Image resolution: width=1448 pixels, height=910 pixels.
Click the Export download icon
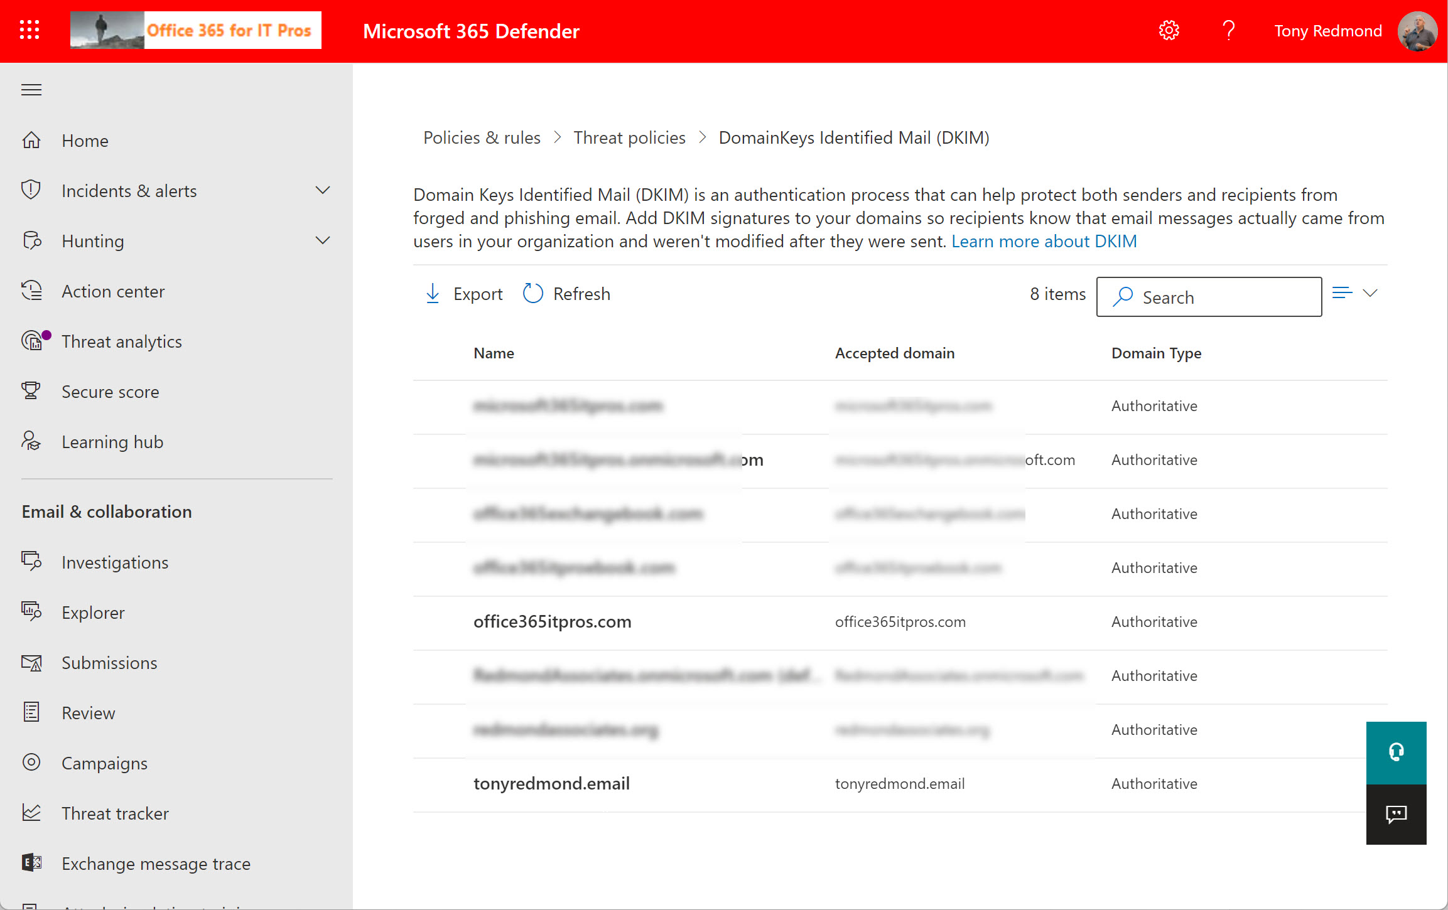(x=433, y=294)
